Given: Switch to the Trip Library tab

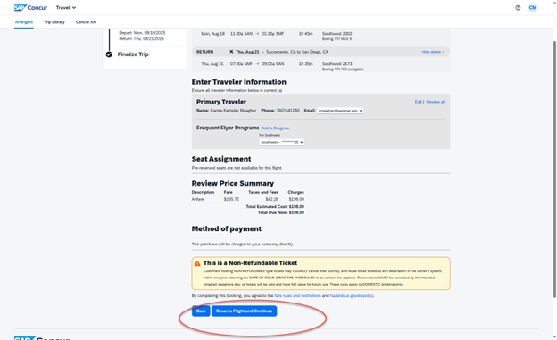Looking at the screenshot, I should pos(54,22).
